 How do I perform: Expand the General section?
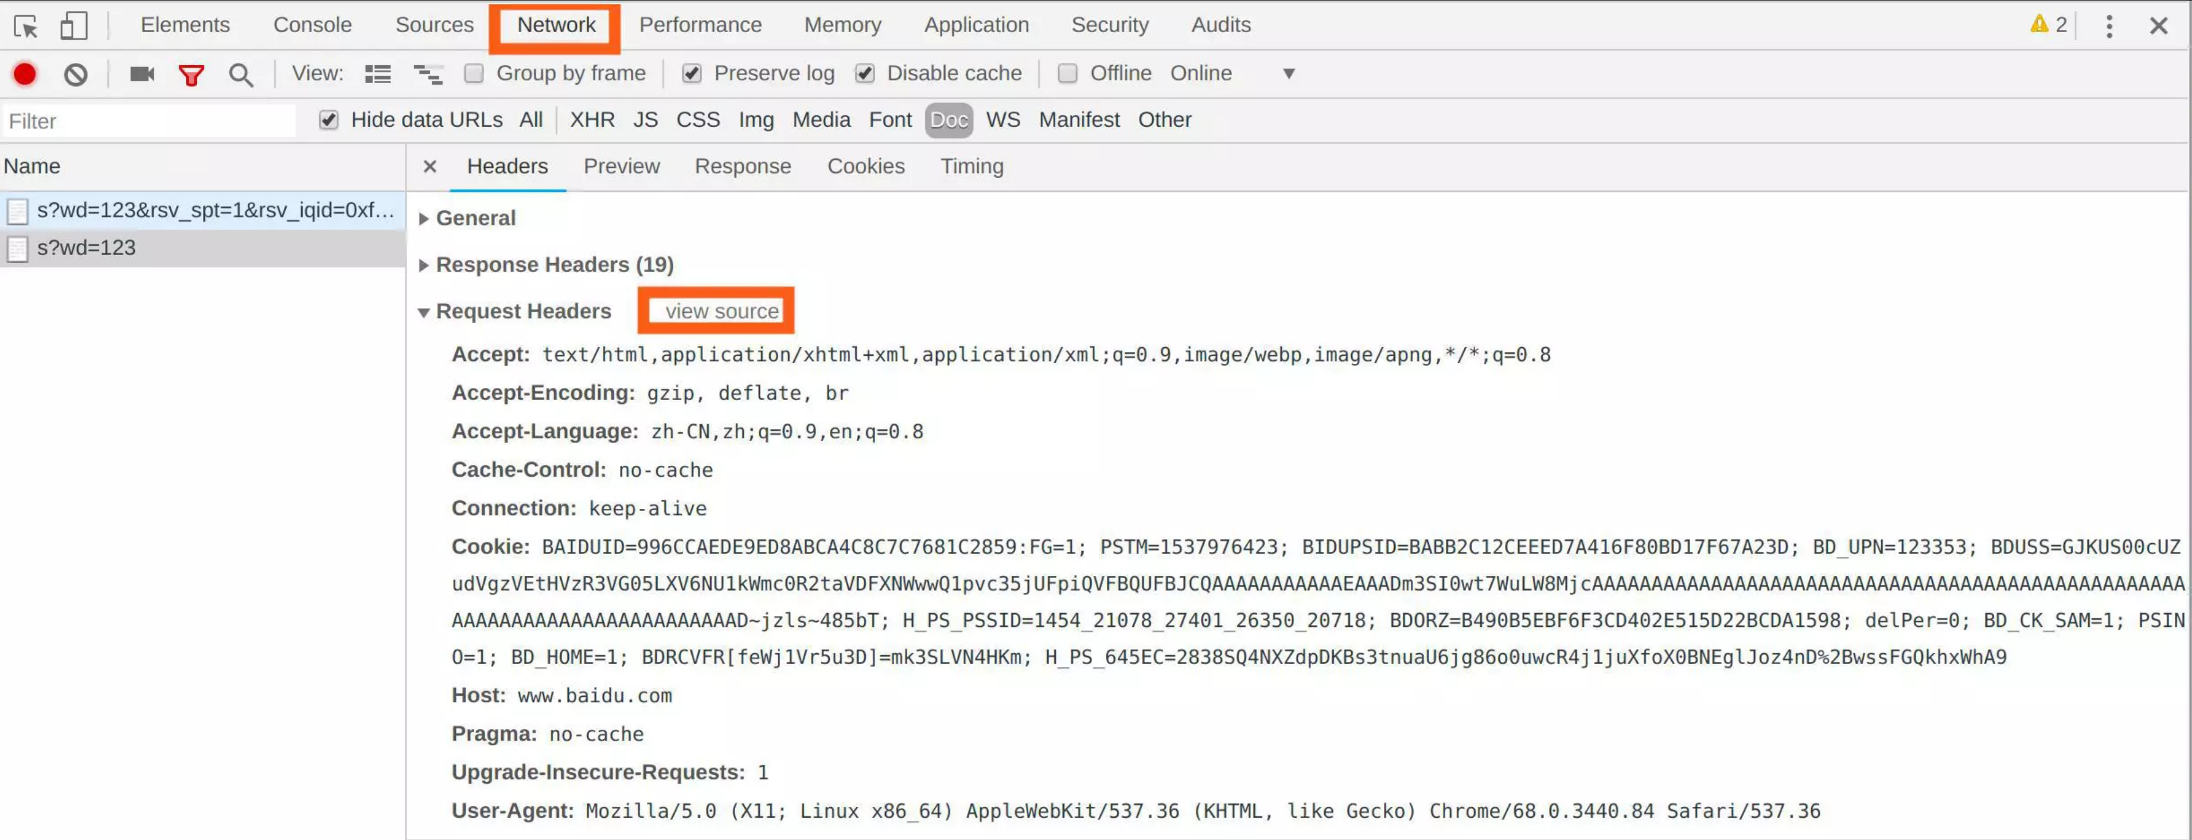pos(424,218)
